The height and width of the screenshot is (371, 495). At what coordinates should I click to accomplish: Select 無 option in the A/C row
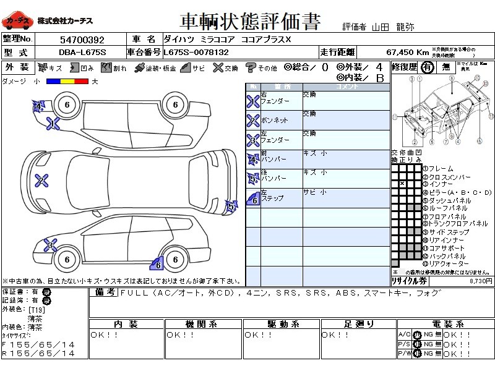[x=438, y=335]
